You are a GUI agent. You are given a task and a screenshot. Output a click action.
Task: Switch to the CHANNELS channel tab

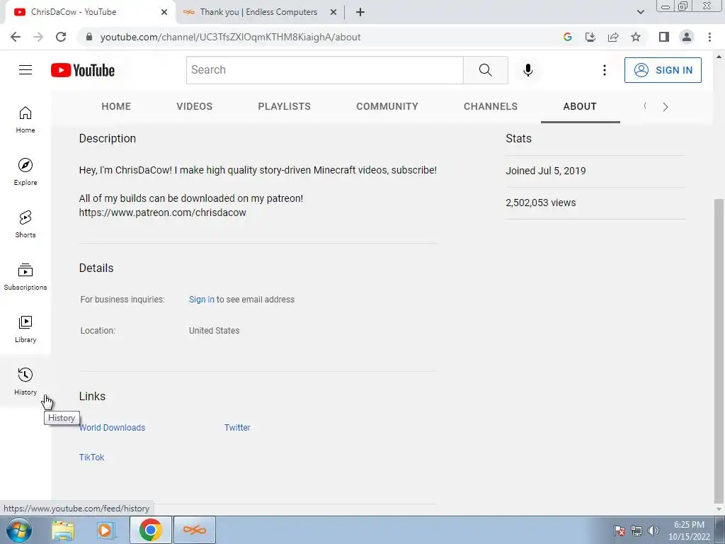(491, 106)
